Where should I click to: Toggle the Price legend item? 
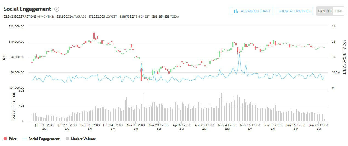pos(10,139)
